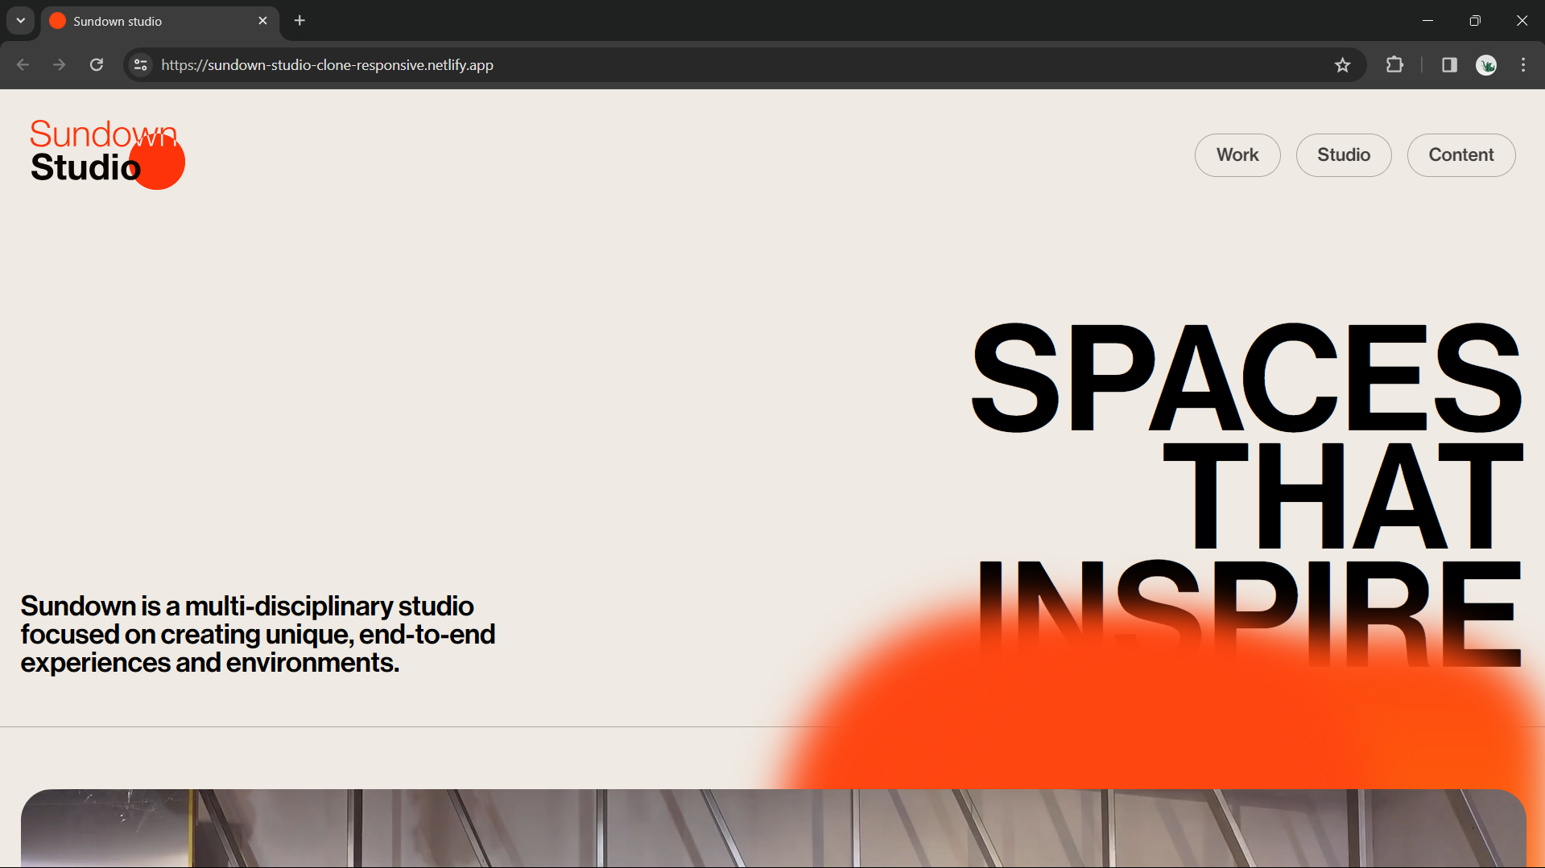Close the Sundown studio tab
This screenshot has height=868, width=1545.
262,21
